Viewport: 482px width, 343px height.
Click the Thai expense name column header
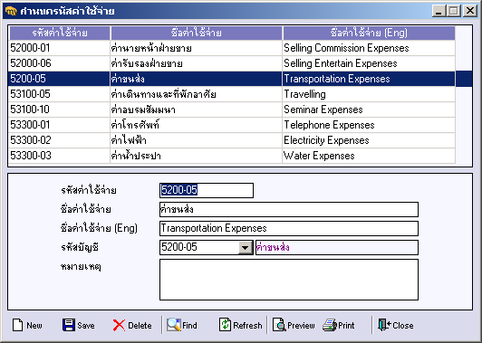coord(197,33)
